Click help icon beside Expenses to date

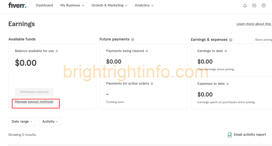(228, 84)
